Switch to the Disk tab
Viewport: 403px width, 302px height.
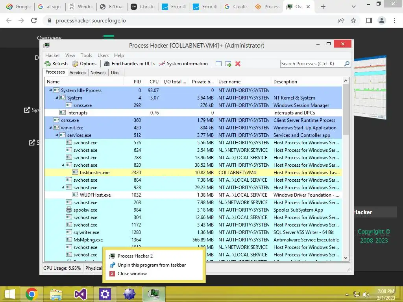tap(115, 73)
